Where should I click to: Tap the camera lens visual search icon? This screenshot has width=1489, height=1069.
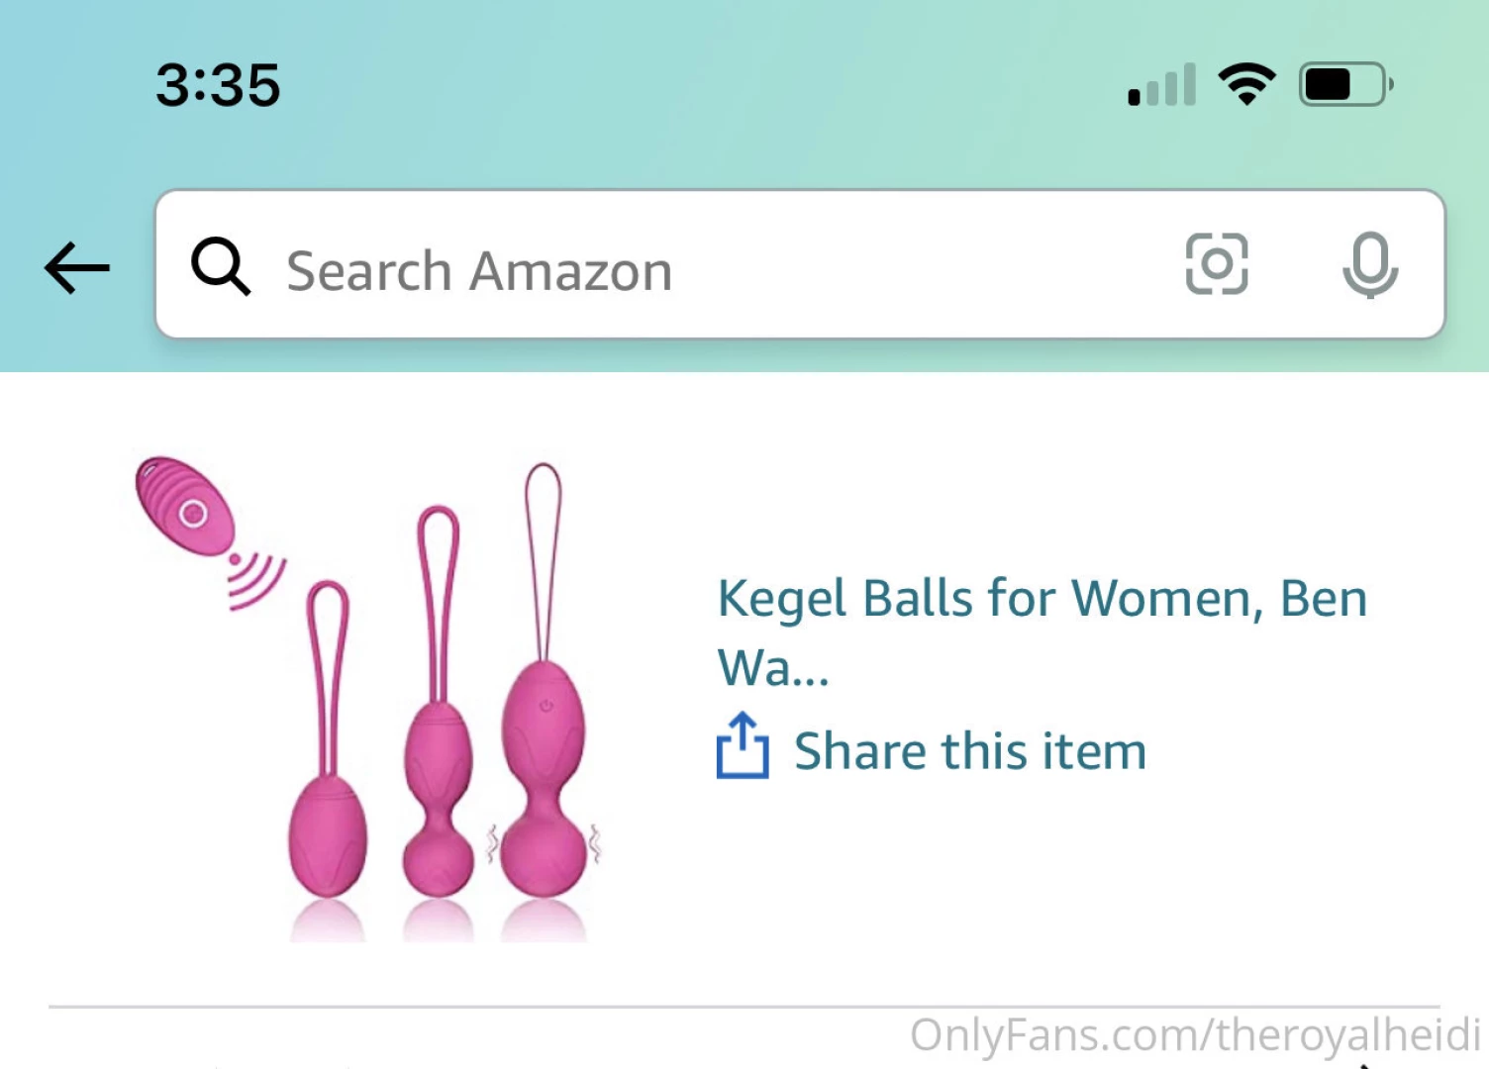tap(1217, 265)
